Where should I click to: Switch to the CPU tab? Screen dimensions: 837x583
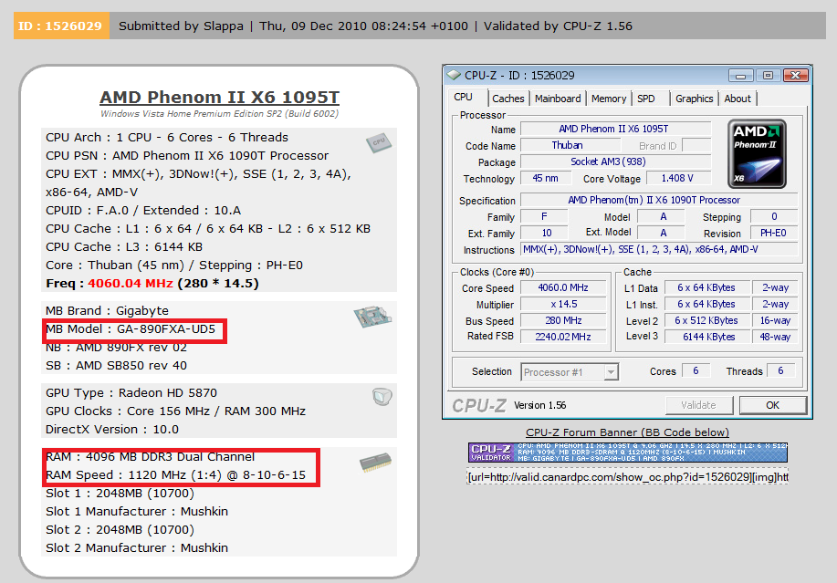[464, 98]
